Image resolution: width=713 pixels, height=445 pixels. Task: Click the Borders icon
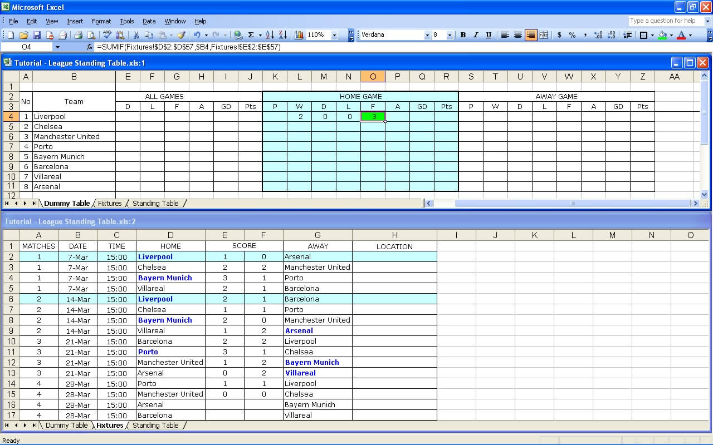(644, 35)
